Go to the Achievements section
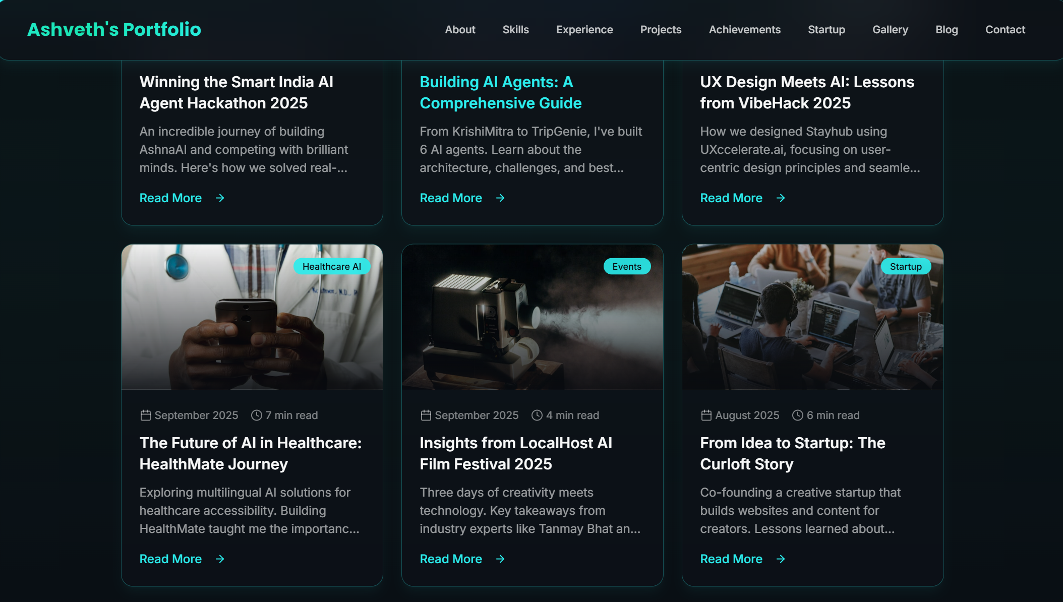1063x602 pixels. (x=744, y=30)
